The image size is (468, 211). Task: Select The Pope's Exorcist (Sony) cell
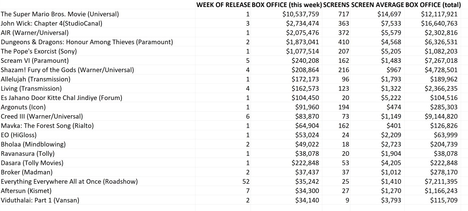click(39, 51)
